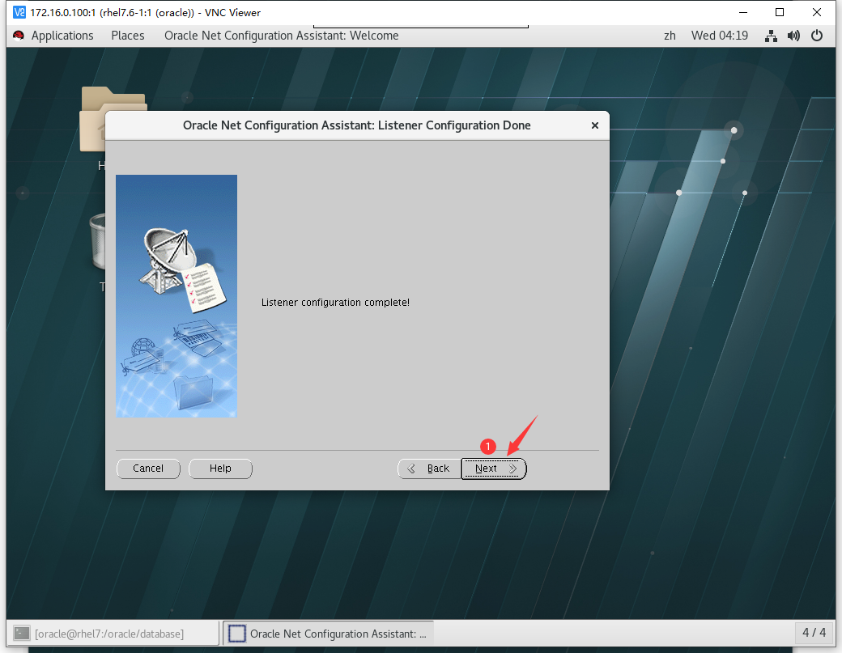Click the Red Hat logo icon
The height and width of the screenshot is (653, 842).
[x=19, y=36]
